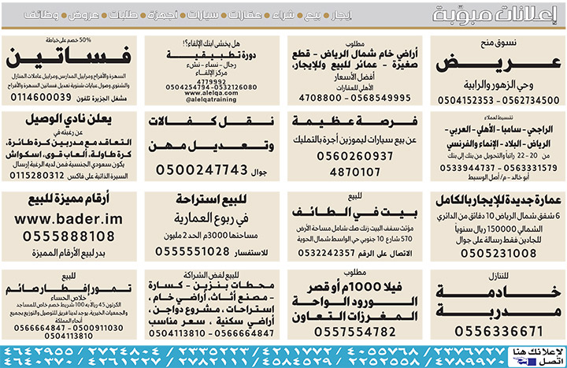567x368 pixels.
Task: Click the الراجحي - سامبا - الأهلي - العربي line
Action: click(x=498, y=129)
